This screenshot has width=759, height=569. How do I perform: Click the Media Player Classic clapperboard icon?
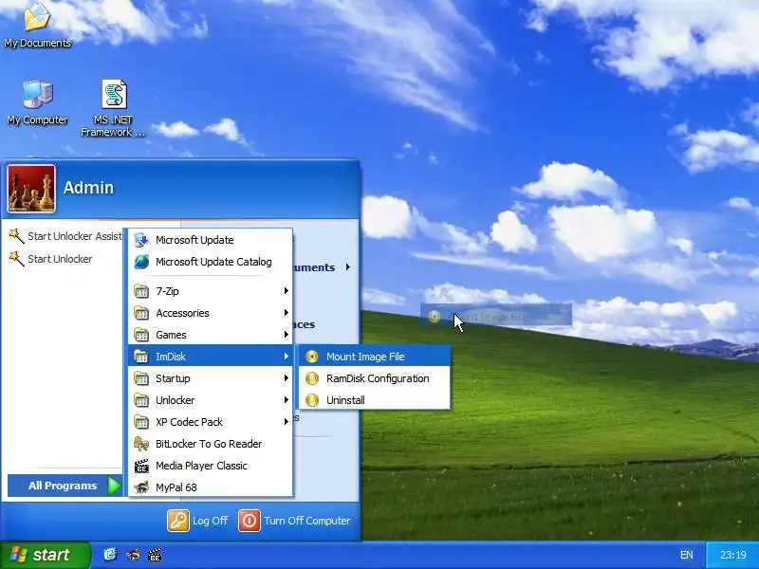point(141,466)
